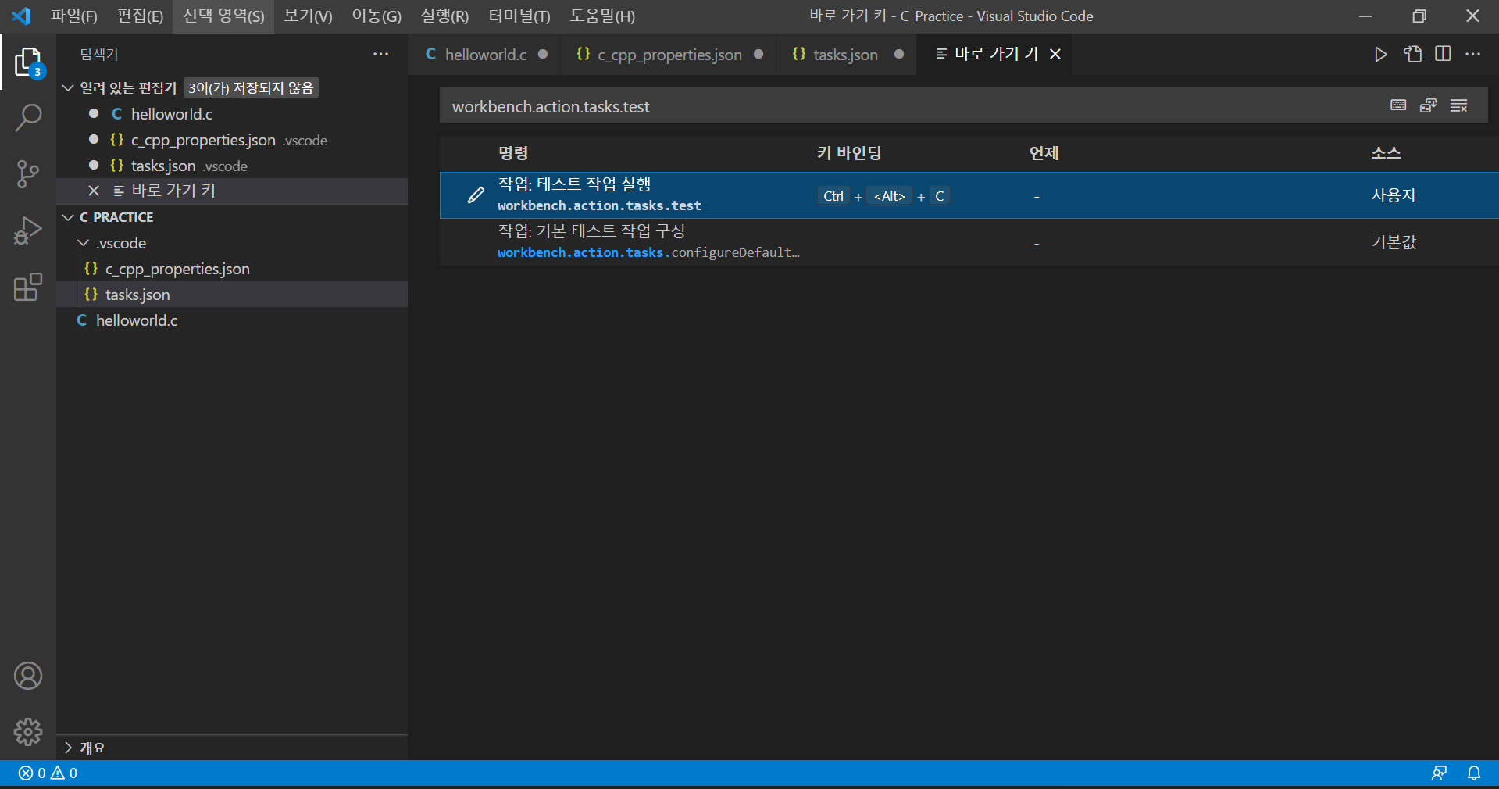1499x789 pixels.
Task: Collapse the C_PRACTICE folder section
Action: pyautogui.click(x=68, y=217)
